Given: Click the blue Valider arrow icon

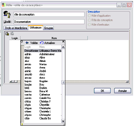Looking at the screenshot, I should tap(27, 43).
